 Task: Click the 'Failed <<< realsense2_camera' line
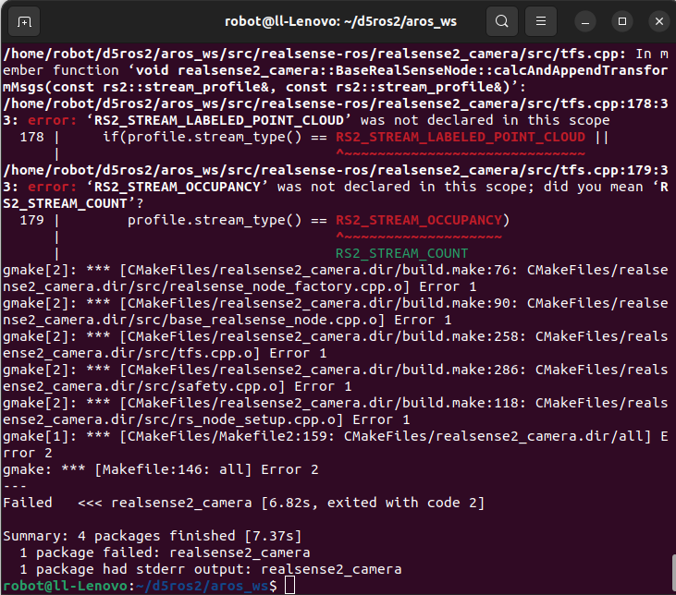(243, 503)
